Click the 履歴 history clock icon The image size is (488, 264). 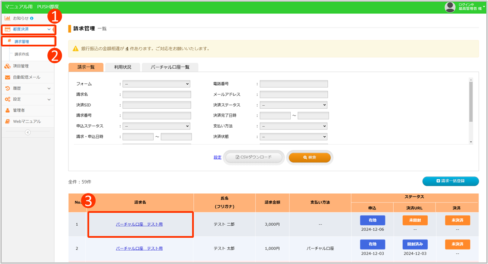[7, 89]
